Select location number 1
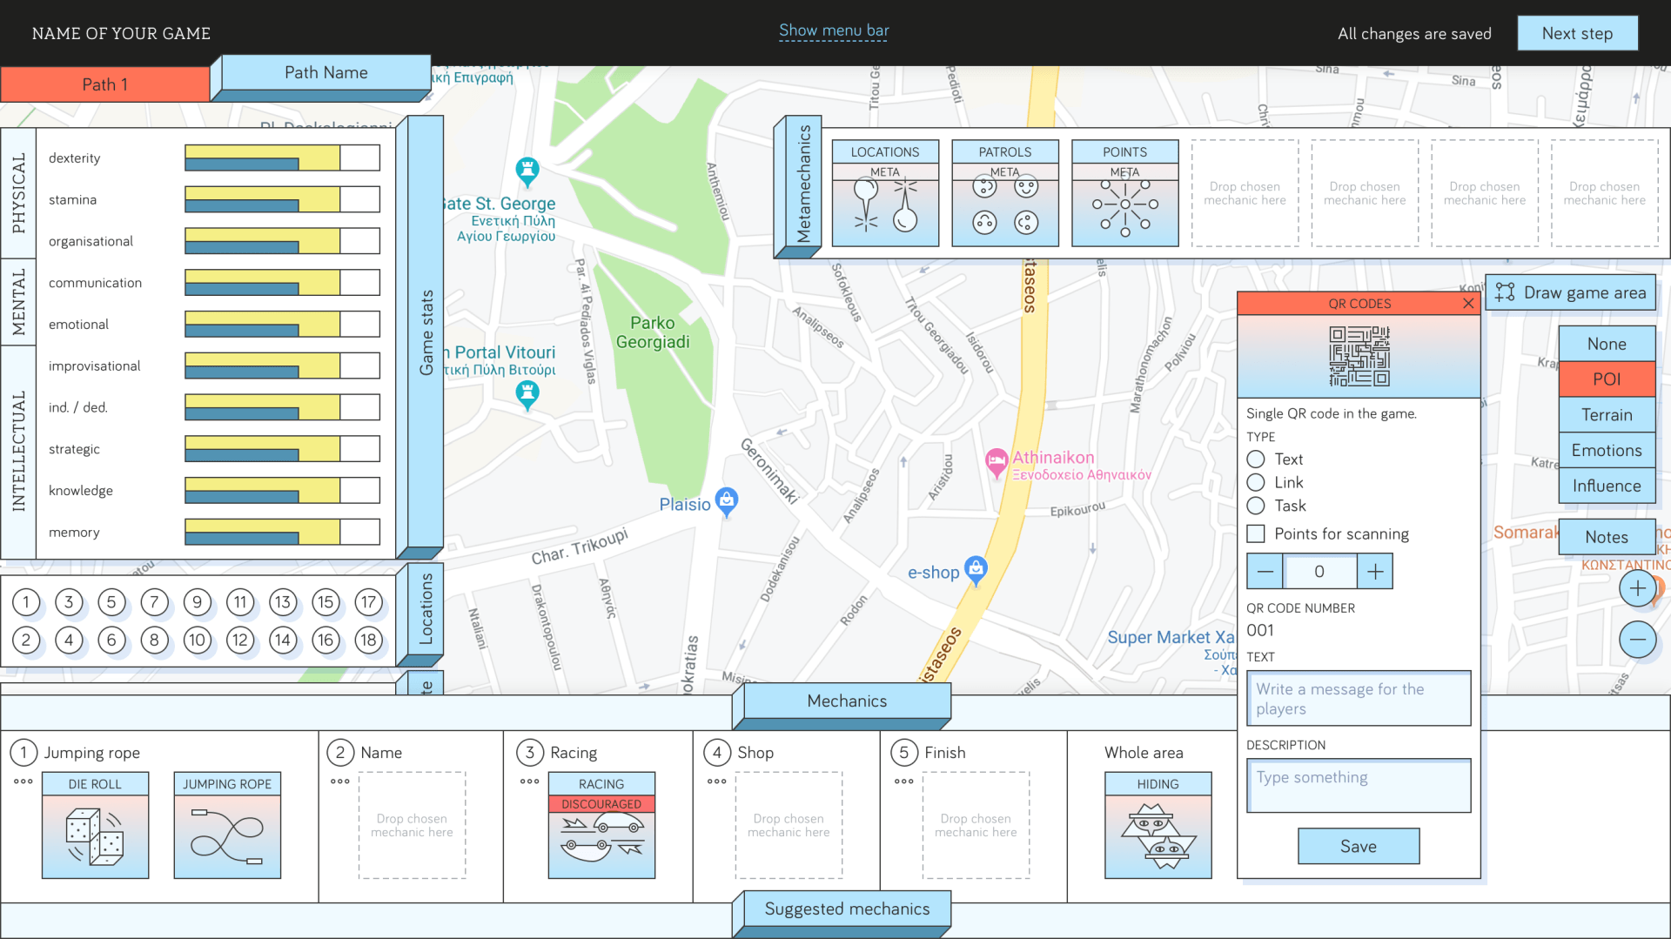 click(x=26, y=602)
